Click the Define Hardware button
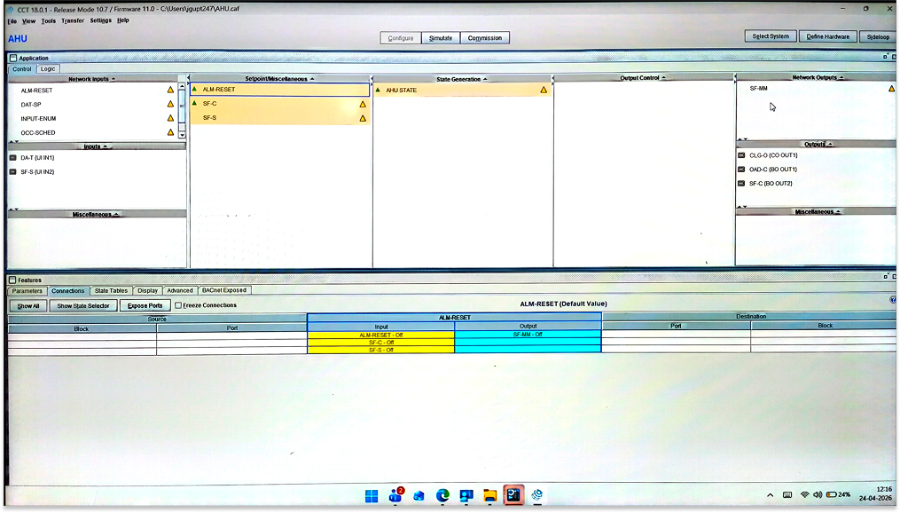 (x=827, y=36)
